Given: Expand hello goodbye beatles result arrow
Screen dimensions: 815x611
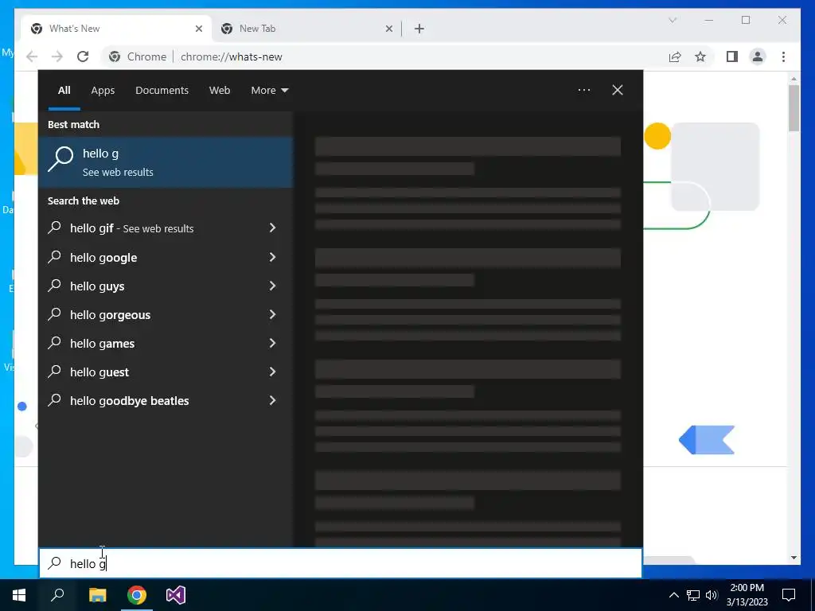Looking at the screenshot, I should [x=272, y=399].
